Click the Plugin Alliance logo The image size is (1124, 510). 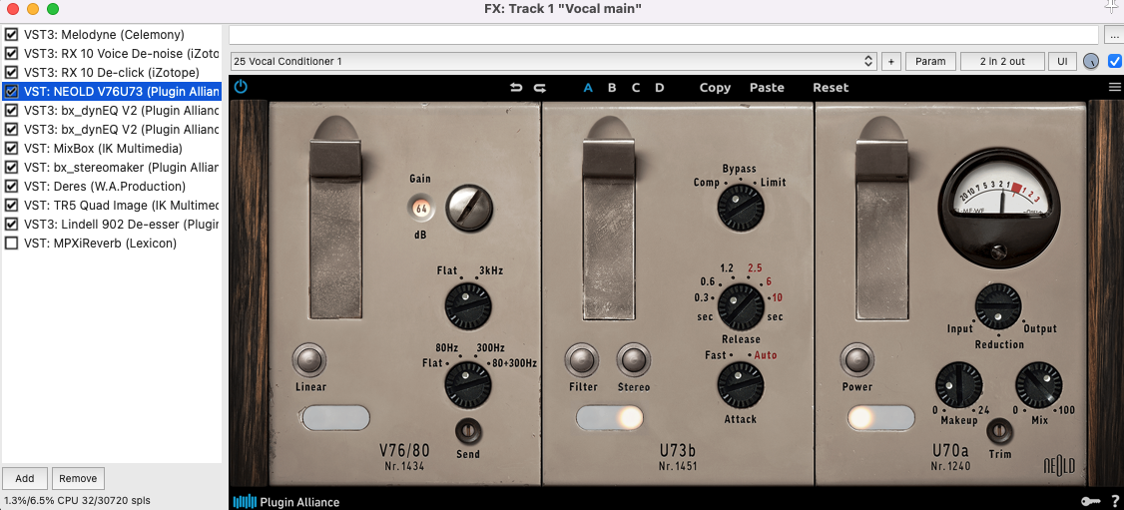coord(286,501)
